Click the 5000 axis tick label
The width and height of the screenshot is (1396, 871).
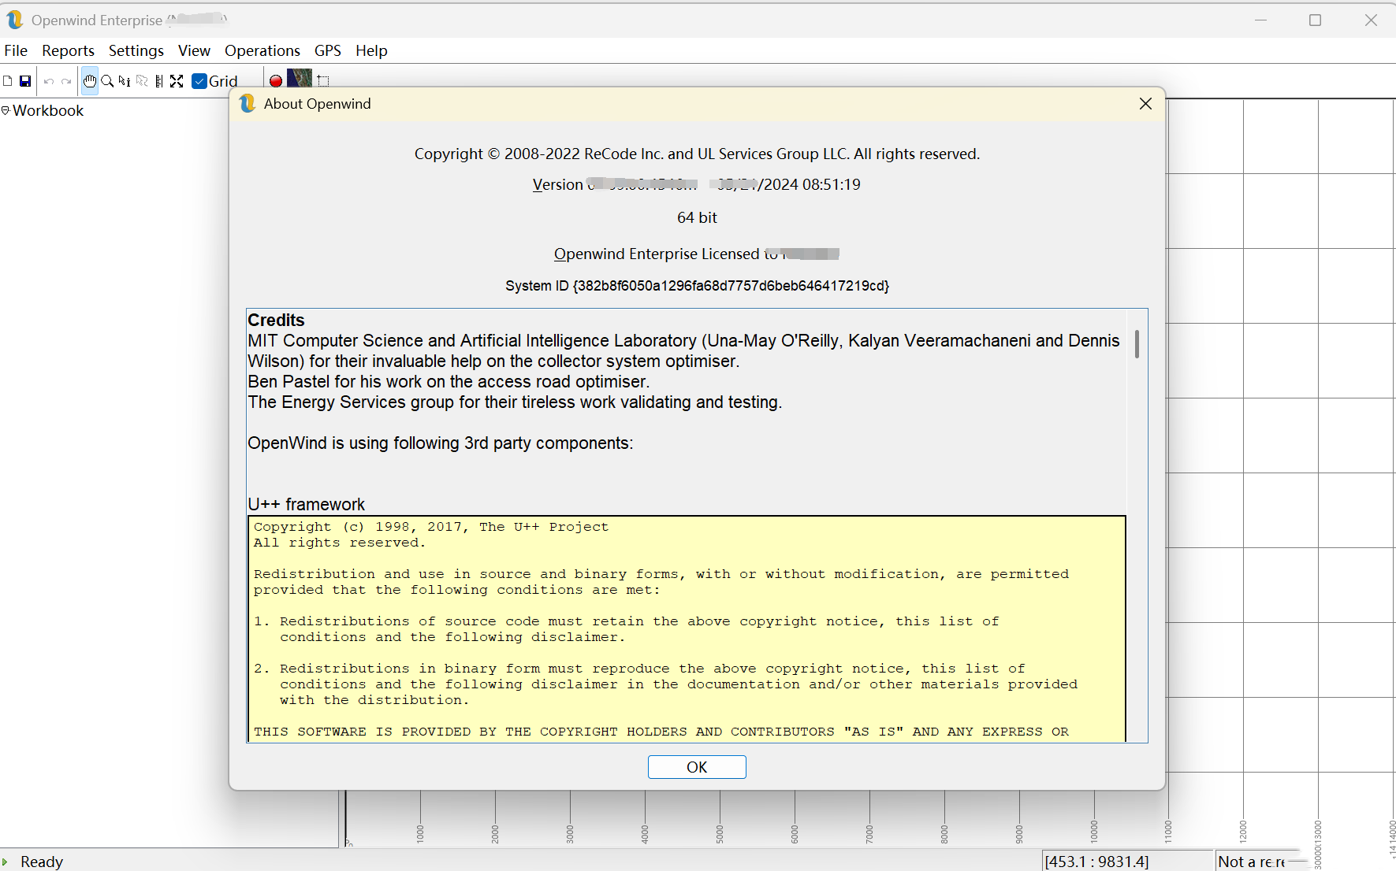720,834
